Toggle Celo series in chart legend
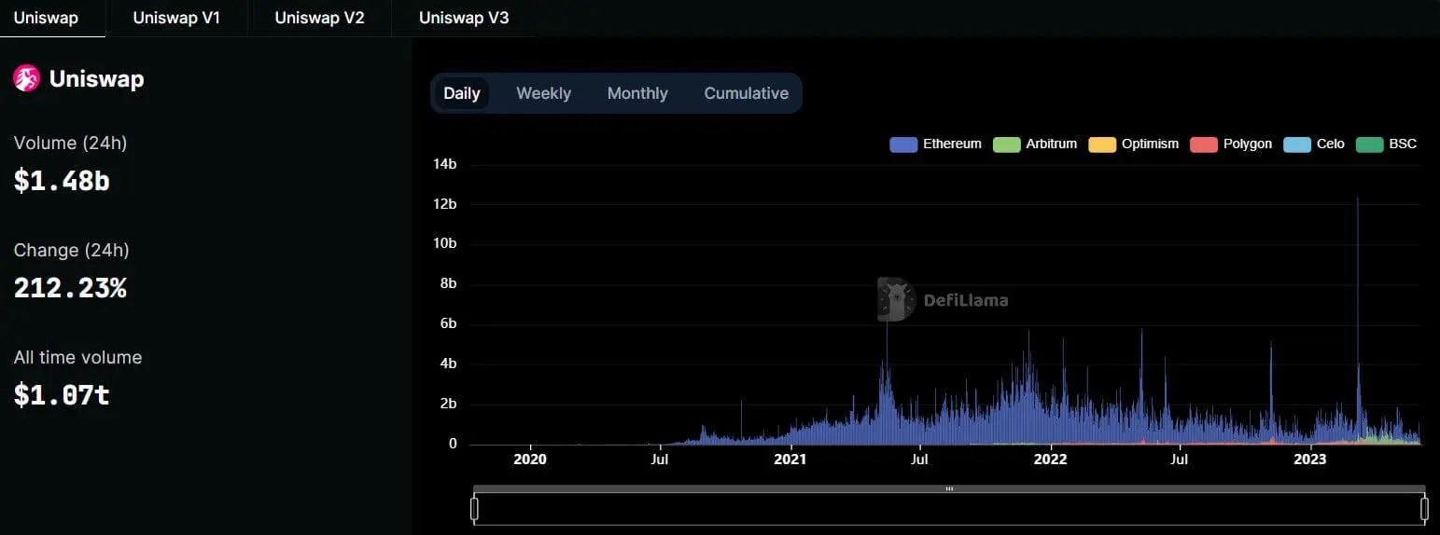Image resolution: width=1440 pixels, height=535 pixels. [x=1314, y=144]
